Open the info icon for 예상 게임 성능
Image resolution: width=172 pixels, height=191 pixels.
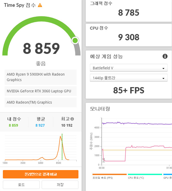[x=165, y=57]
